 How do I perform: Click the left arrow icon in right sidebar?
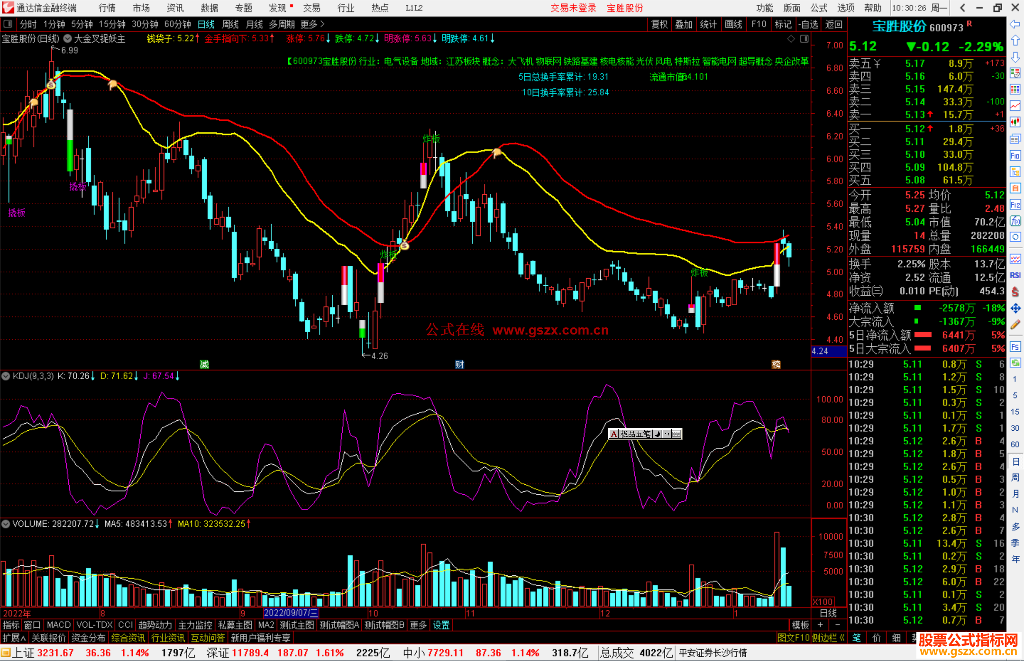click(1015, 24)
